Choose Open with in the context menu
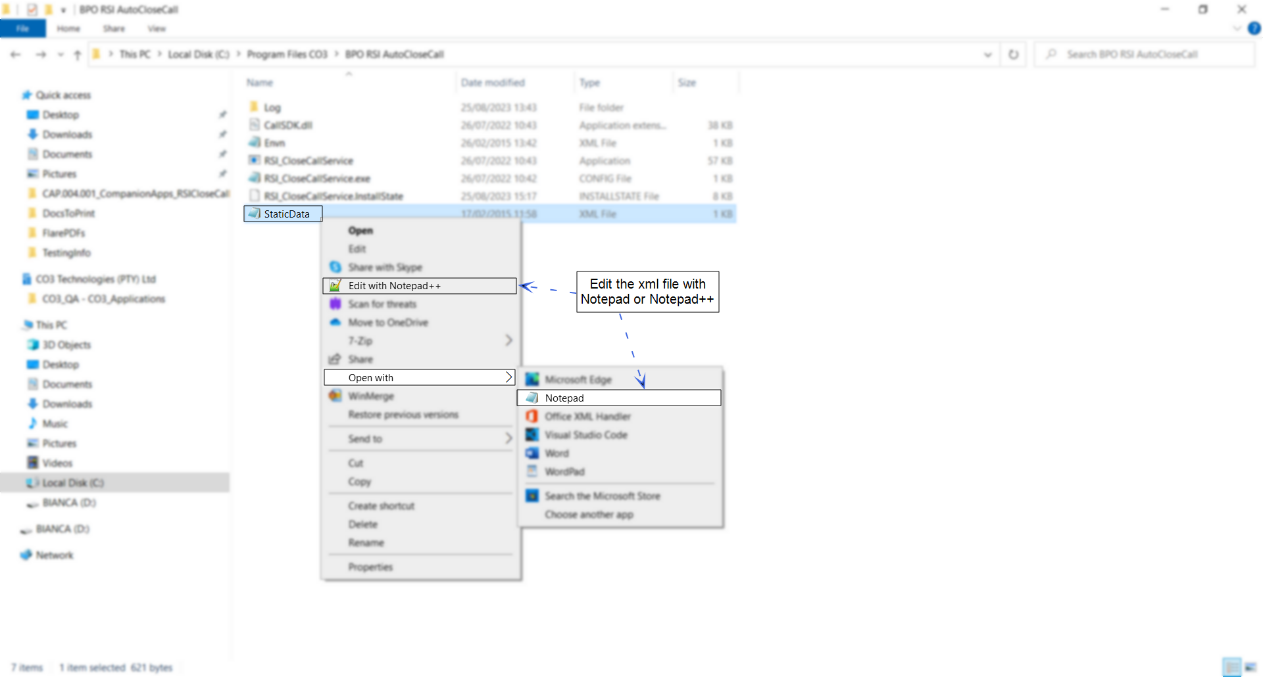 tap(420, 377)
